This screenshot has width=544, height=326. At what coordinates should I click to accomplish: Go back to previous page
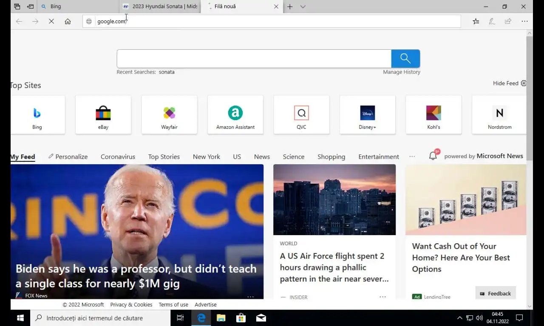click(x=19, y=21)
